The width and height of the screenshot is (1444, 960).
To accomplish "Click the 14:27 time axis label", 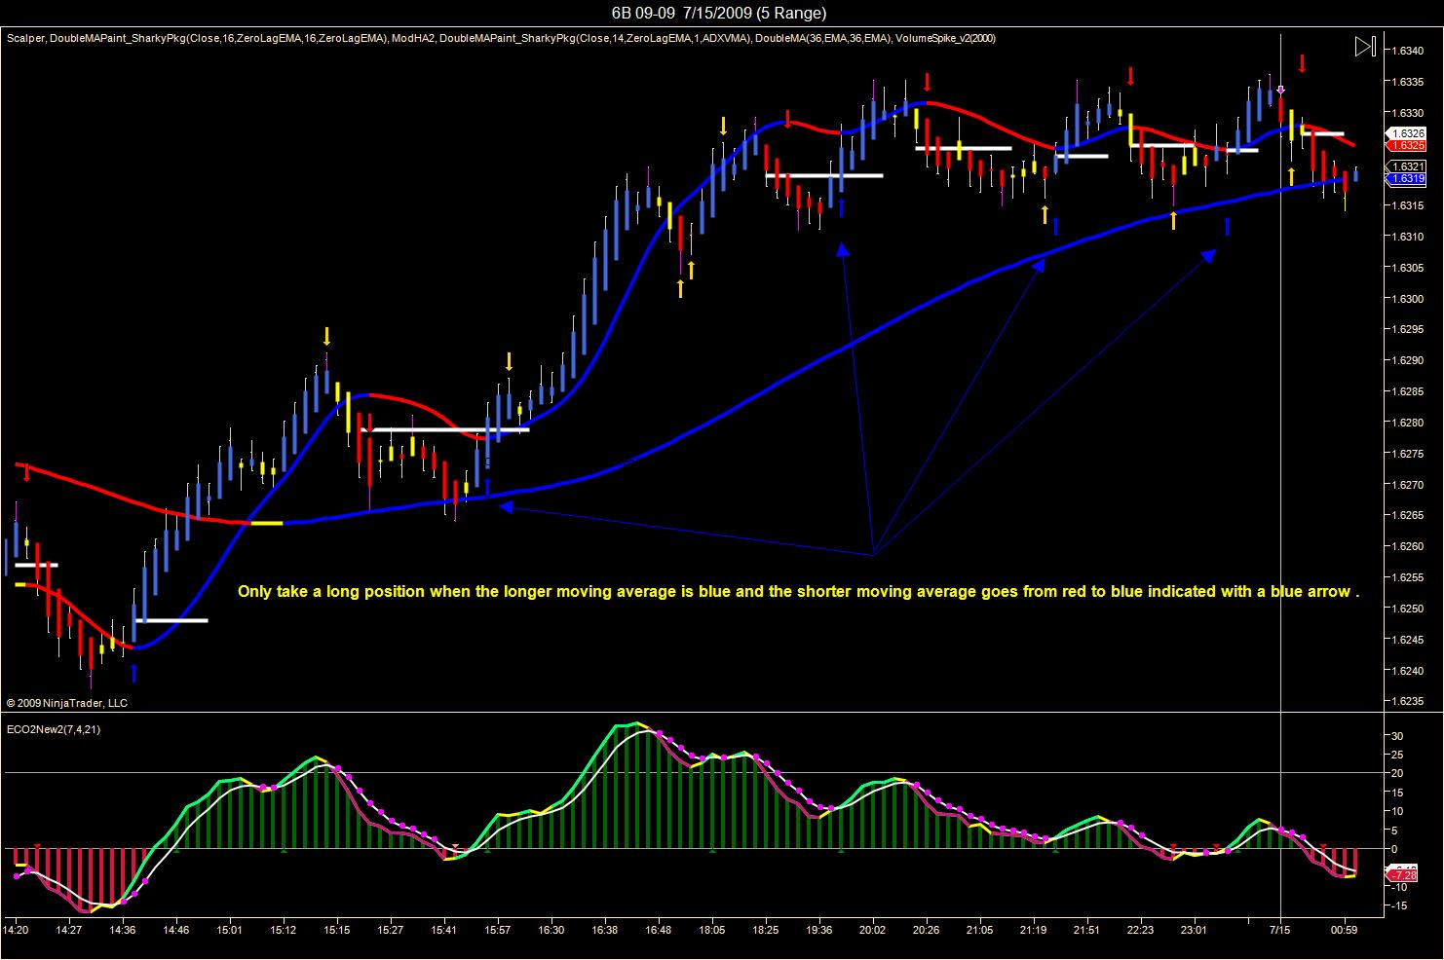I will coord(69,930).
